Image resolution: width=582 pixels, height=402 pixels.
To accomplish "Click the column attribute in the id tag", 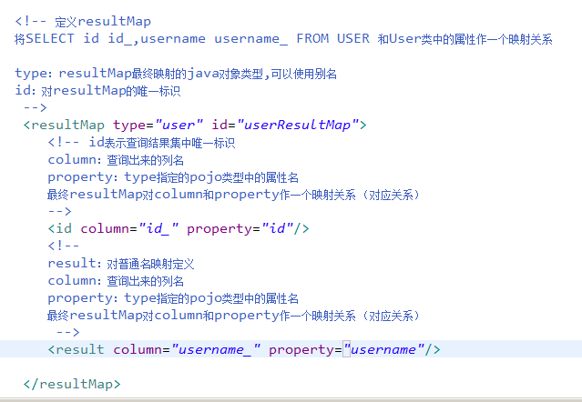I will 105,228.
